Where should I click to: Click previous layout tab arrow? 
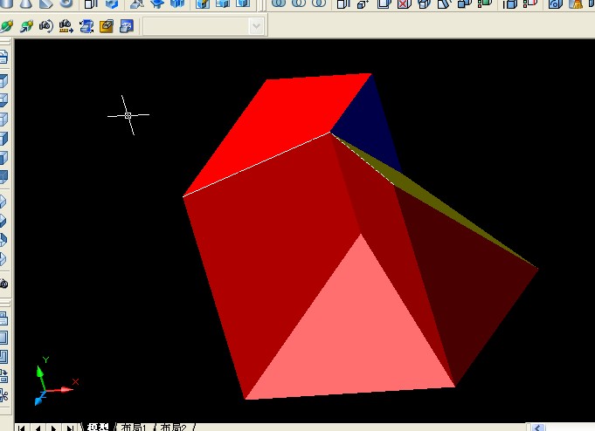pyautogui.click(x=38, y=428)
